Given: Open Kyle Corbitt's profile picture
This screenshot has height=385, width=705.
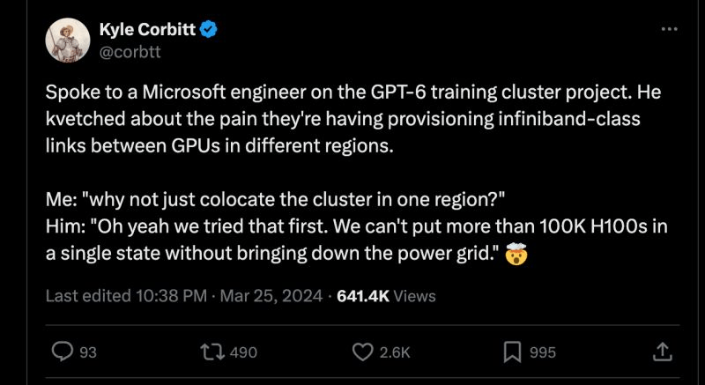Looking at the screenshot, I should pyautogui.click(x=68, y=41).
